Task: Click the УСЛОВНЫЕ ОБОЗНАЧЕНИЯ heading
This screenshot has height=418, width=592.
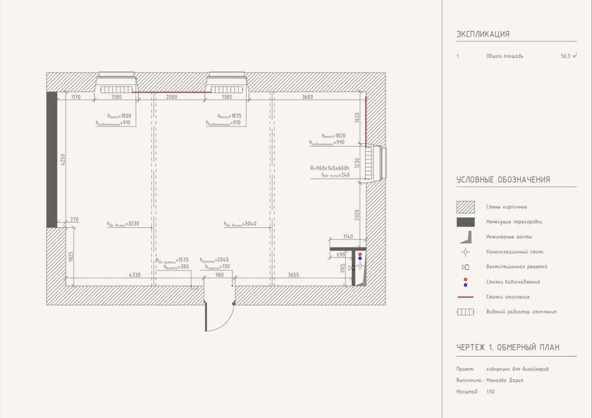Action: pyautogui.click(x=503, y=180)
